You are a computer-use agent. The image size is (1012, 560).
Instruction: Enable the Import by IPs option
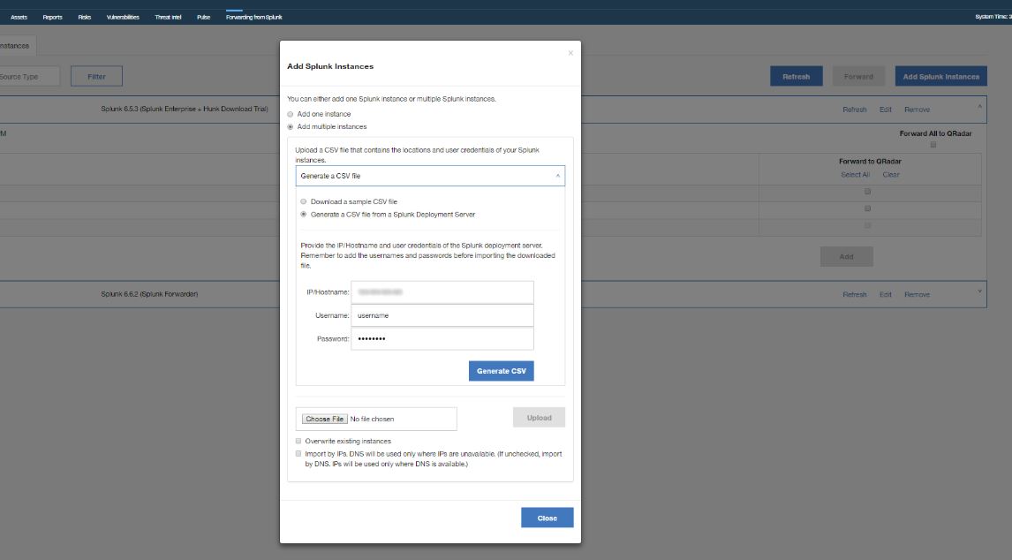298,452
